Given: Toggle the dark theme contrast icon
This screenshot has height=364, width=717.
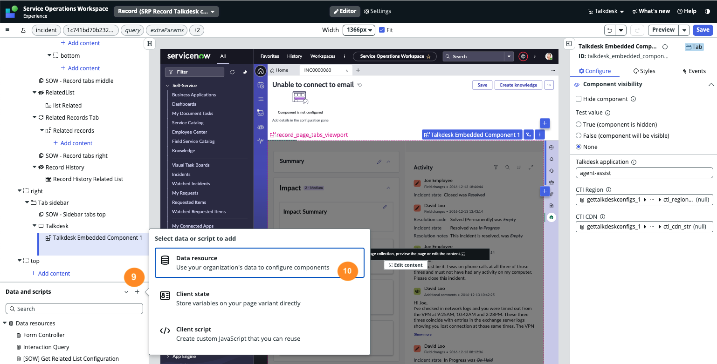Looking at the screenshot, I should pyautogui.click(x=707, y=11).
